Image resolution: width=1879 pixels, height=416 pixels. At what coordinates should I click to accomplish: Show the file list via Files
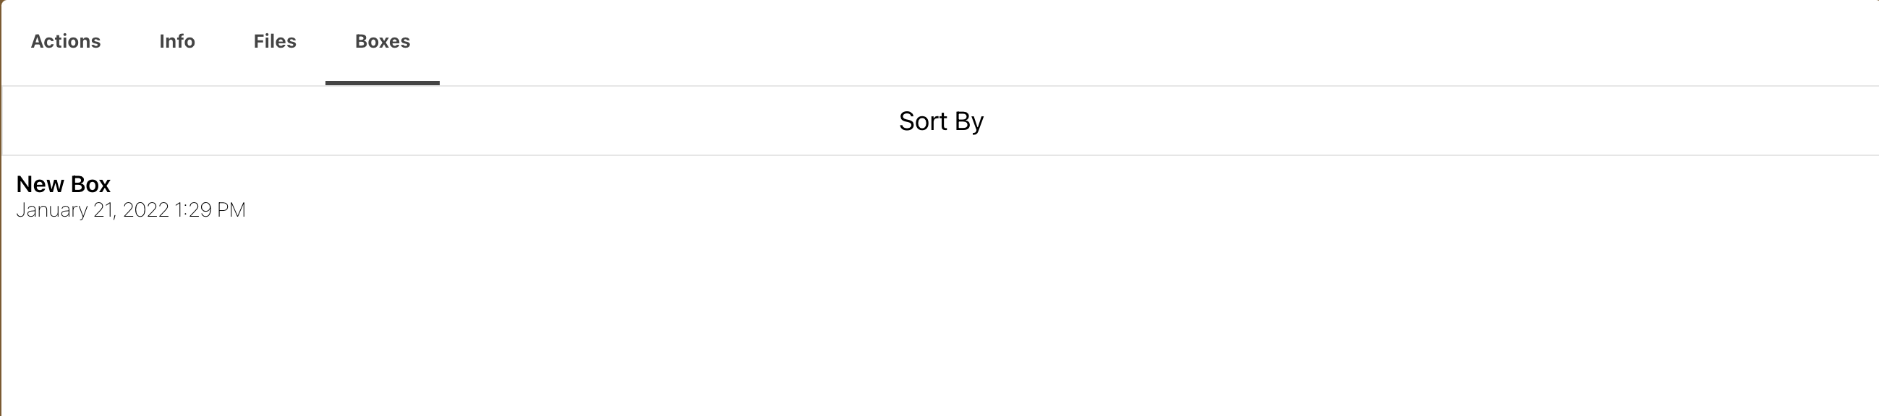click(x=275, y=41)
